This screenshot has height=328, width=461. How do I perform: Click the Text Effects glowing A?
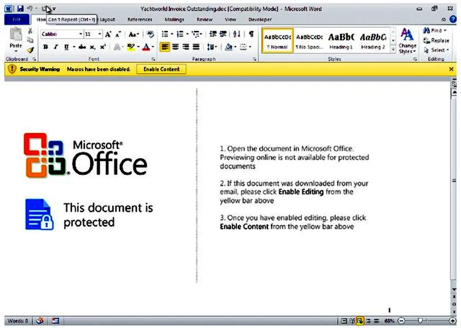[118, 47]
